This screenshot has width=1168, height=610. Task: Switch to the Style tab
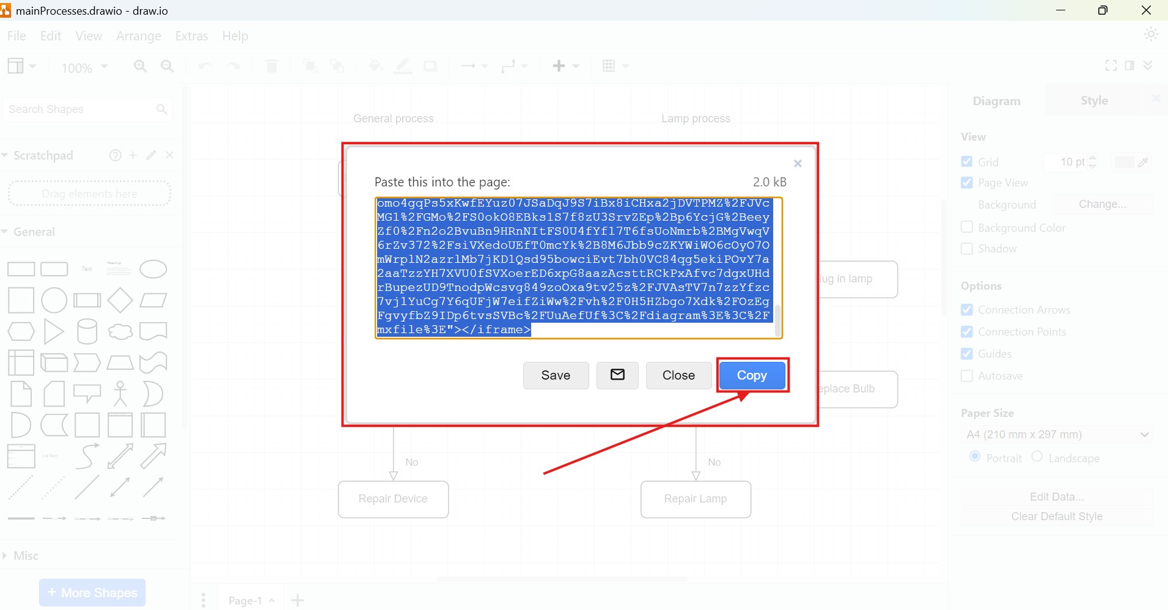pyautogui.click(x=1093, y=100)
